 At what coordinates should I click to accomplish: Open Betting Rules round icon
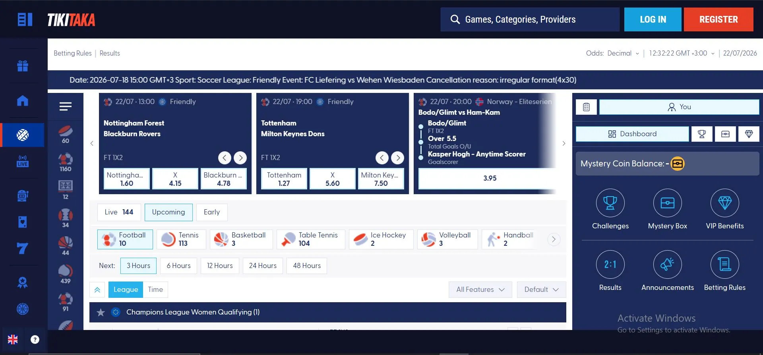point(725,264)
